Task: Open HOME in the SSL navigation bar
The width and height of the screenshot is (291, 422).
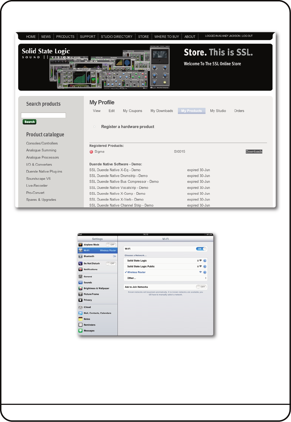Action: tap(31, 37)
